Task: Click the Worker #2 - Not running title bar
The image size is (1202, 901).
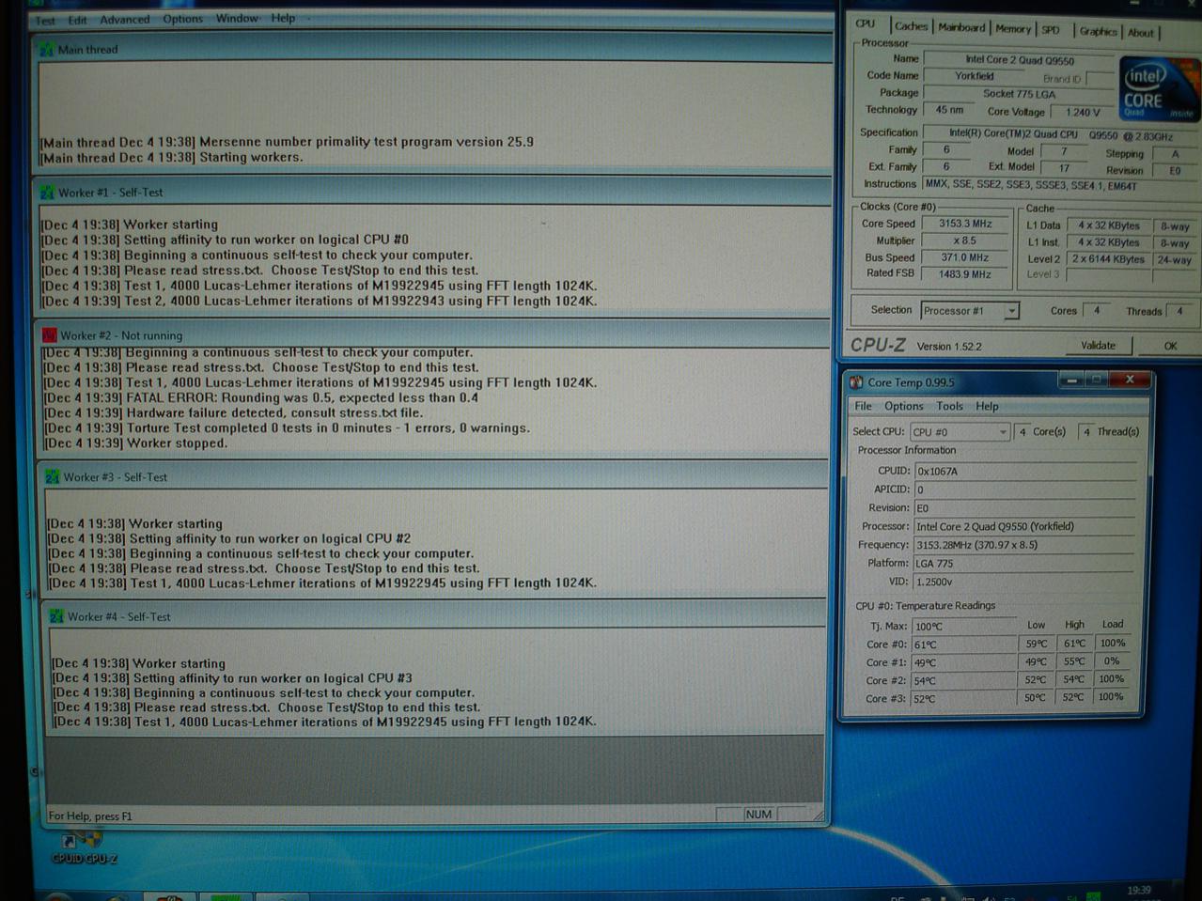Action: tap(435, 335)
